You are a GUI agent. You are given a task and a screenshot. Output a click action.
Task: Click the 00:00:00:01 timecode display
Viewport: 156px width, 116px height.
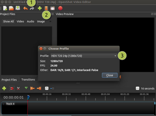pyautogui.click(x=14, y=97)
